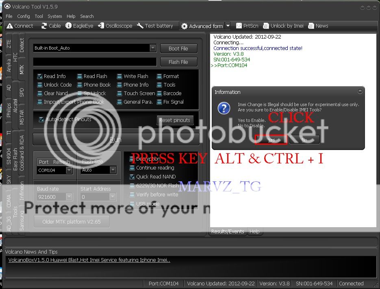
Task: Switch to the Help tab below log
Action: (254, 232)
